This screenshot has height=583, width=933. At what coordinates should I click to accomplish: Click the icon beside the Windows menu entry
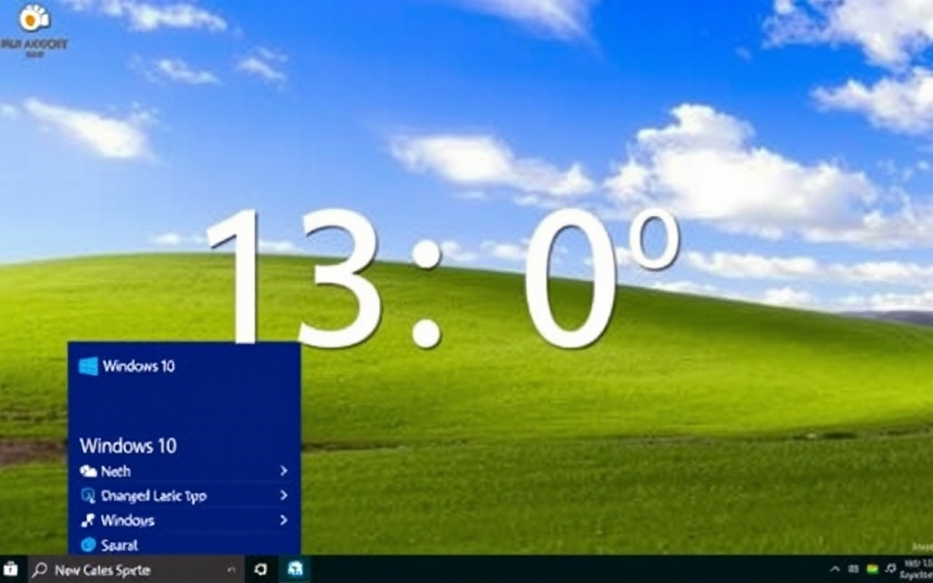88,520
